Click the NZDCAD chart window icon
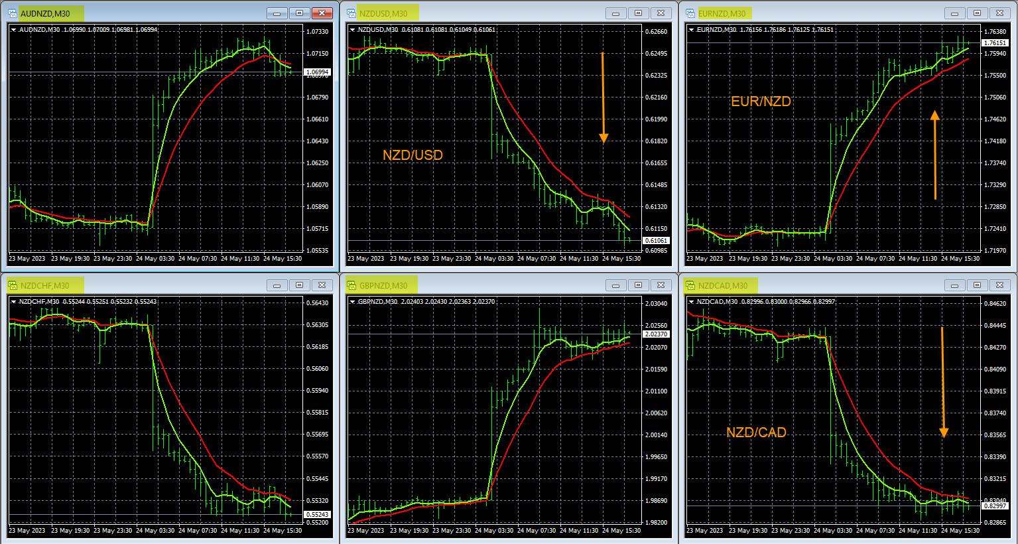The height and width of the screenshot is (544, 1018). coord(690,285)
